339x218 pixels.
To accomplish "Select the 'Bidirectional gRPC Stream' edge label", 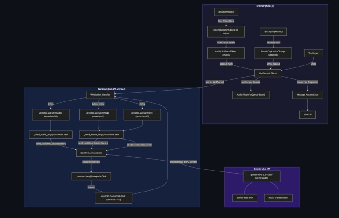I will tap(183, 162).
